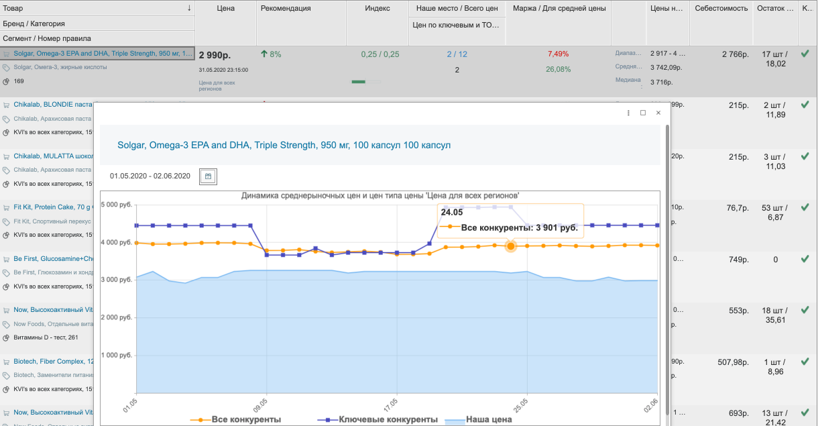Toggle 'Наша цена' series in chart legend
This screenshot has height=426, width=818.
(478, 419)
